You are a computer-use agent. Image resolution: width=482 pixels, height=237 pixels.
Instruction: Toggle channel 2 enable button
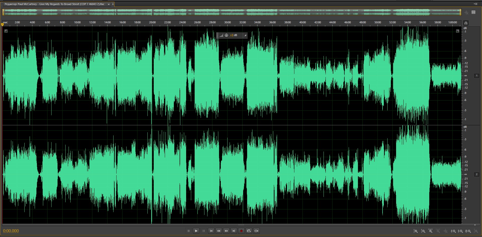[476, 174]
